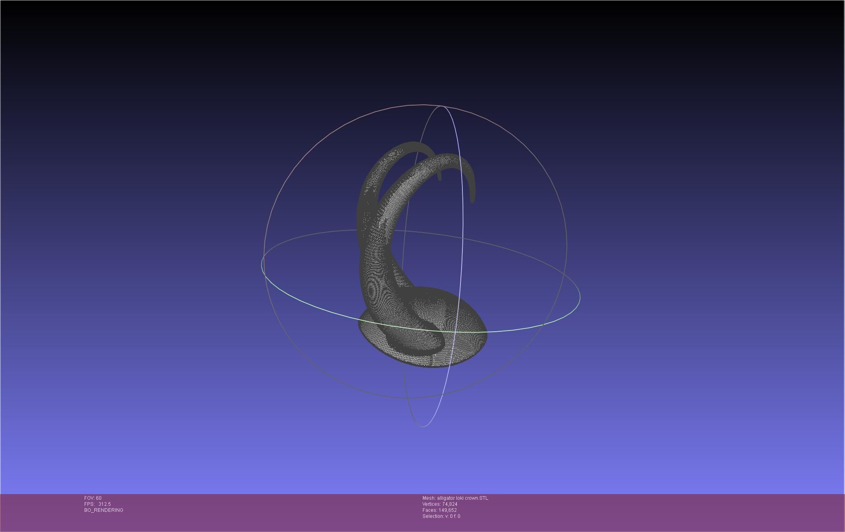Click the bottom of the vertical trackball ellipse
The height and width of the screenshot is (532, 845).
click(422, 426)
